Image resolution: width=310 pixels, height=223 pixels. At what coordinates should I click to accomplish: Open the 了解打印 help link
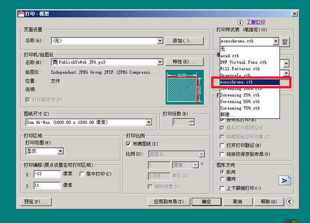[256, 22]
